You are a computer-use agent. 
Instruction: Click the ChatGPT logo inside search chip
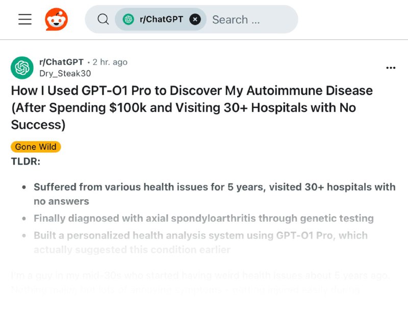click(x=129, y=19)
